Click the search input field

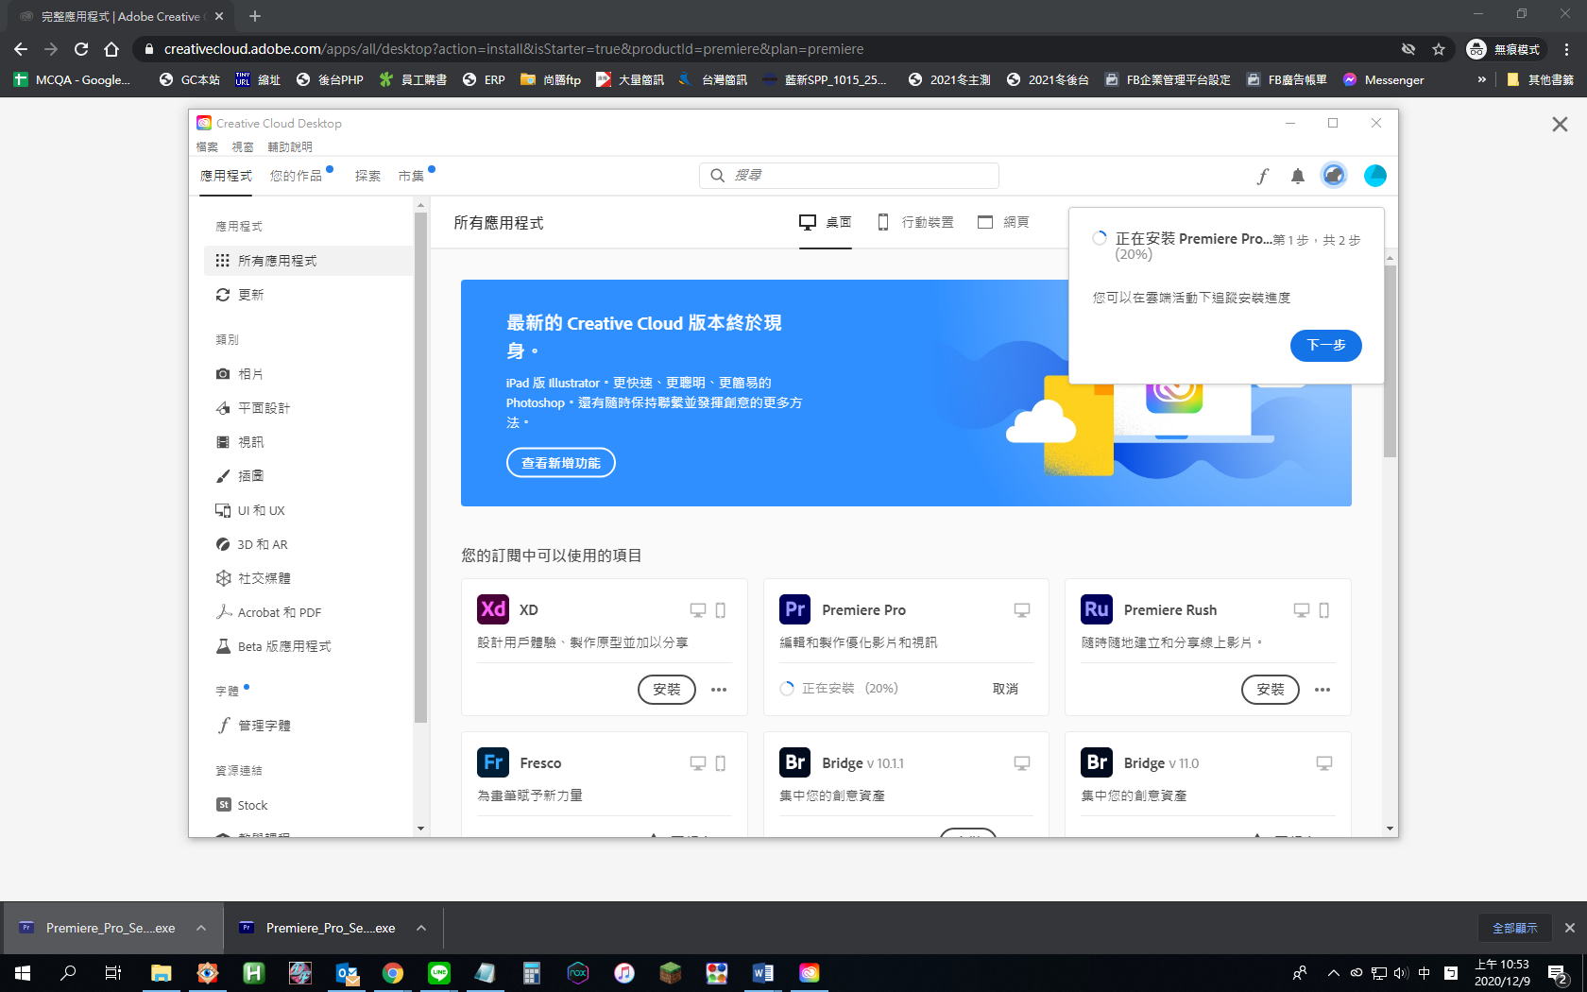click(x=860, y=176)
